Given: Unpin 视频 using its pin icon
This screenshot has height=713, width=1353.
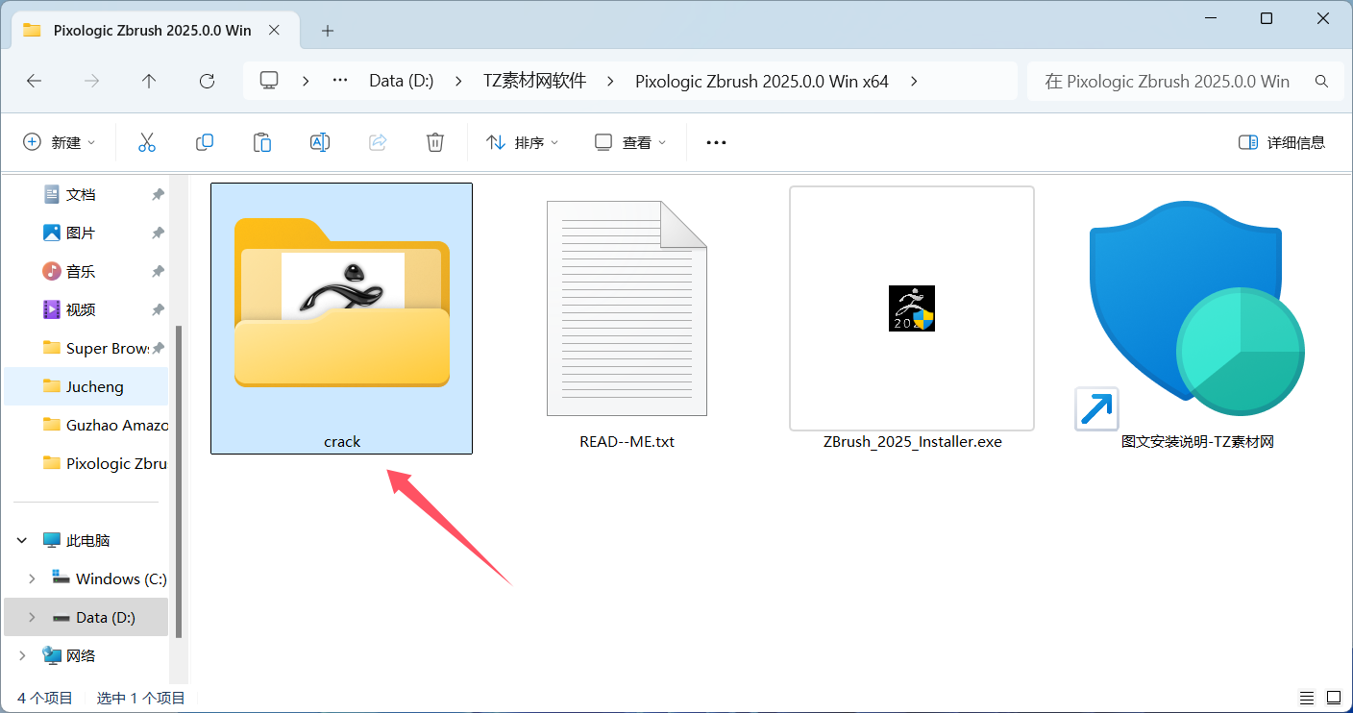Looking at the screenshot, I should 158,309.
